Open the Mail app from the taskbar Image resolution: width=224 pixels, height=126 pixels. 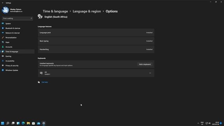point(38,123)
